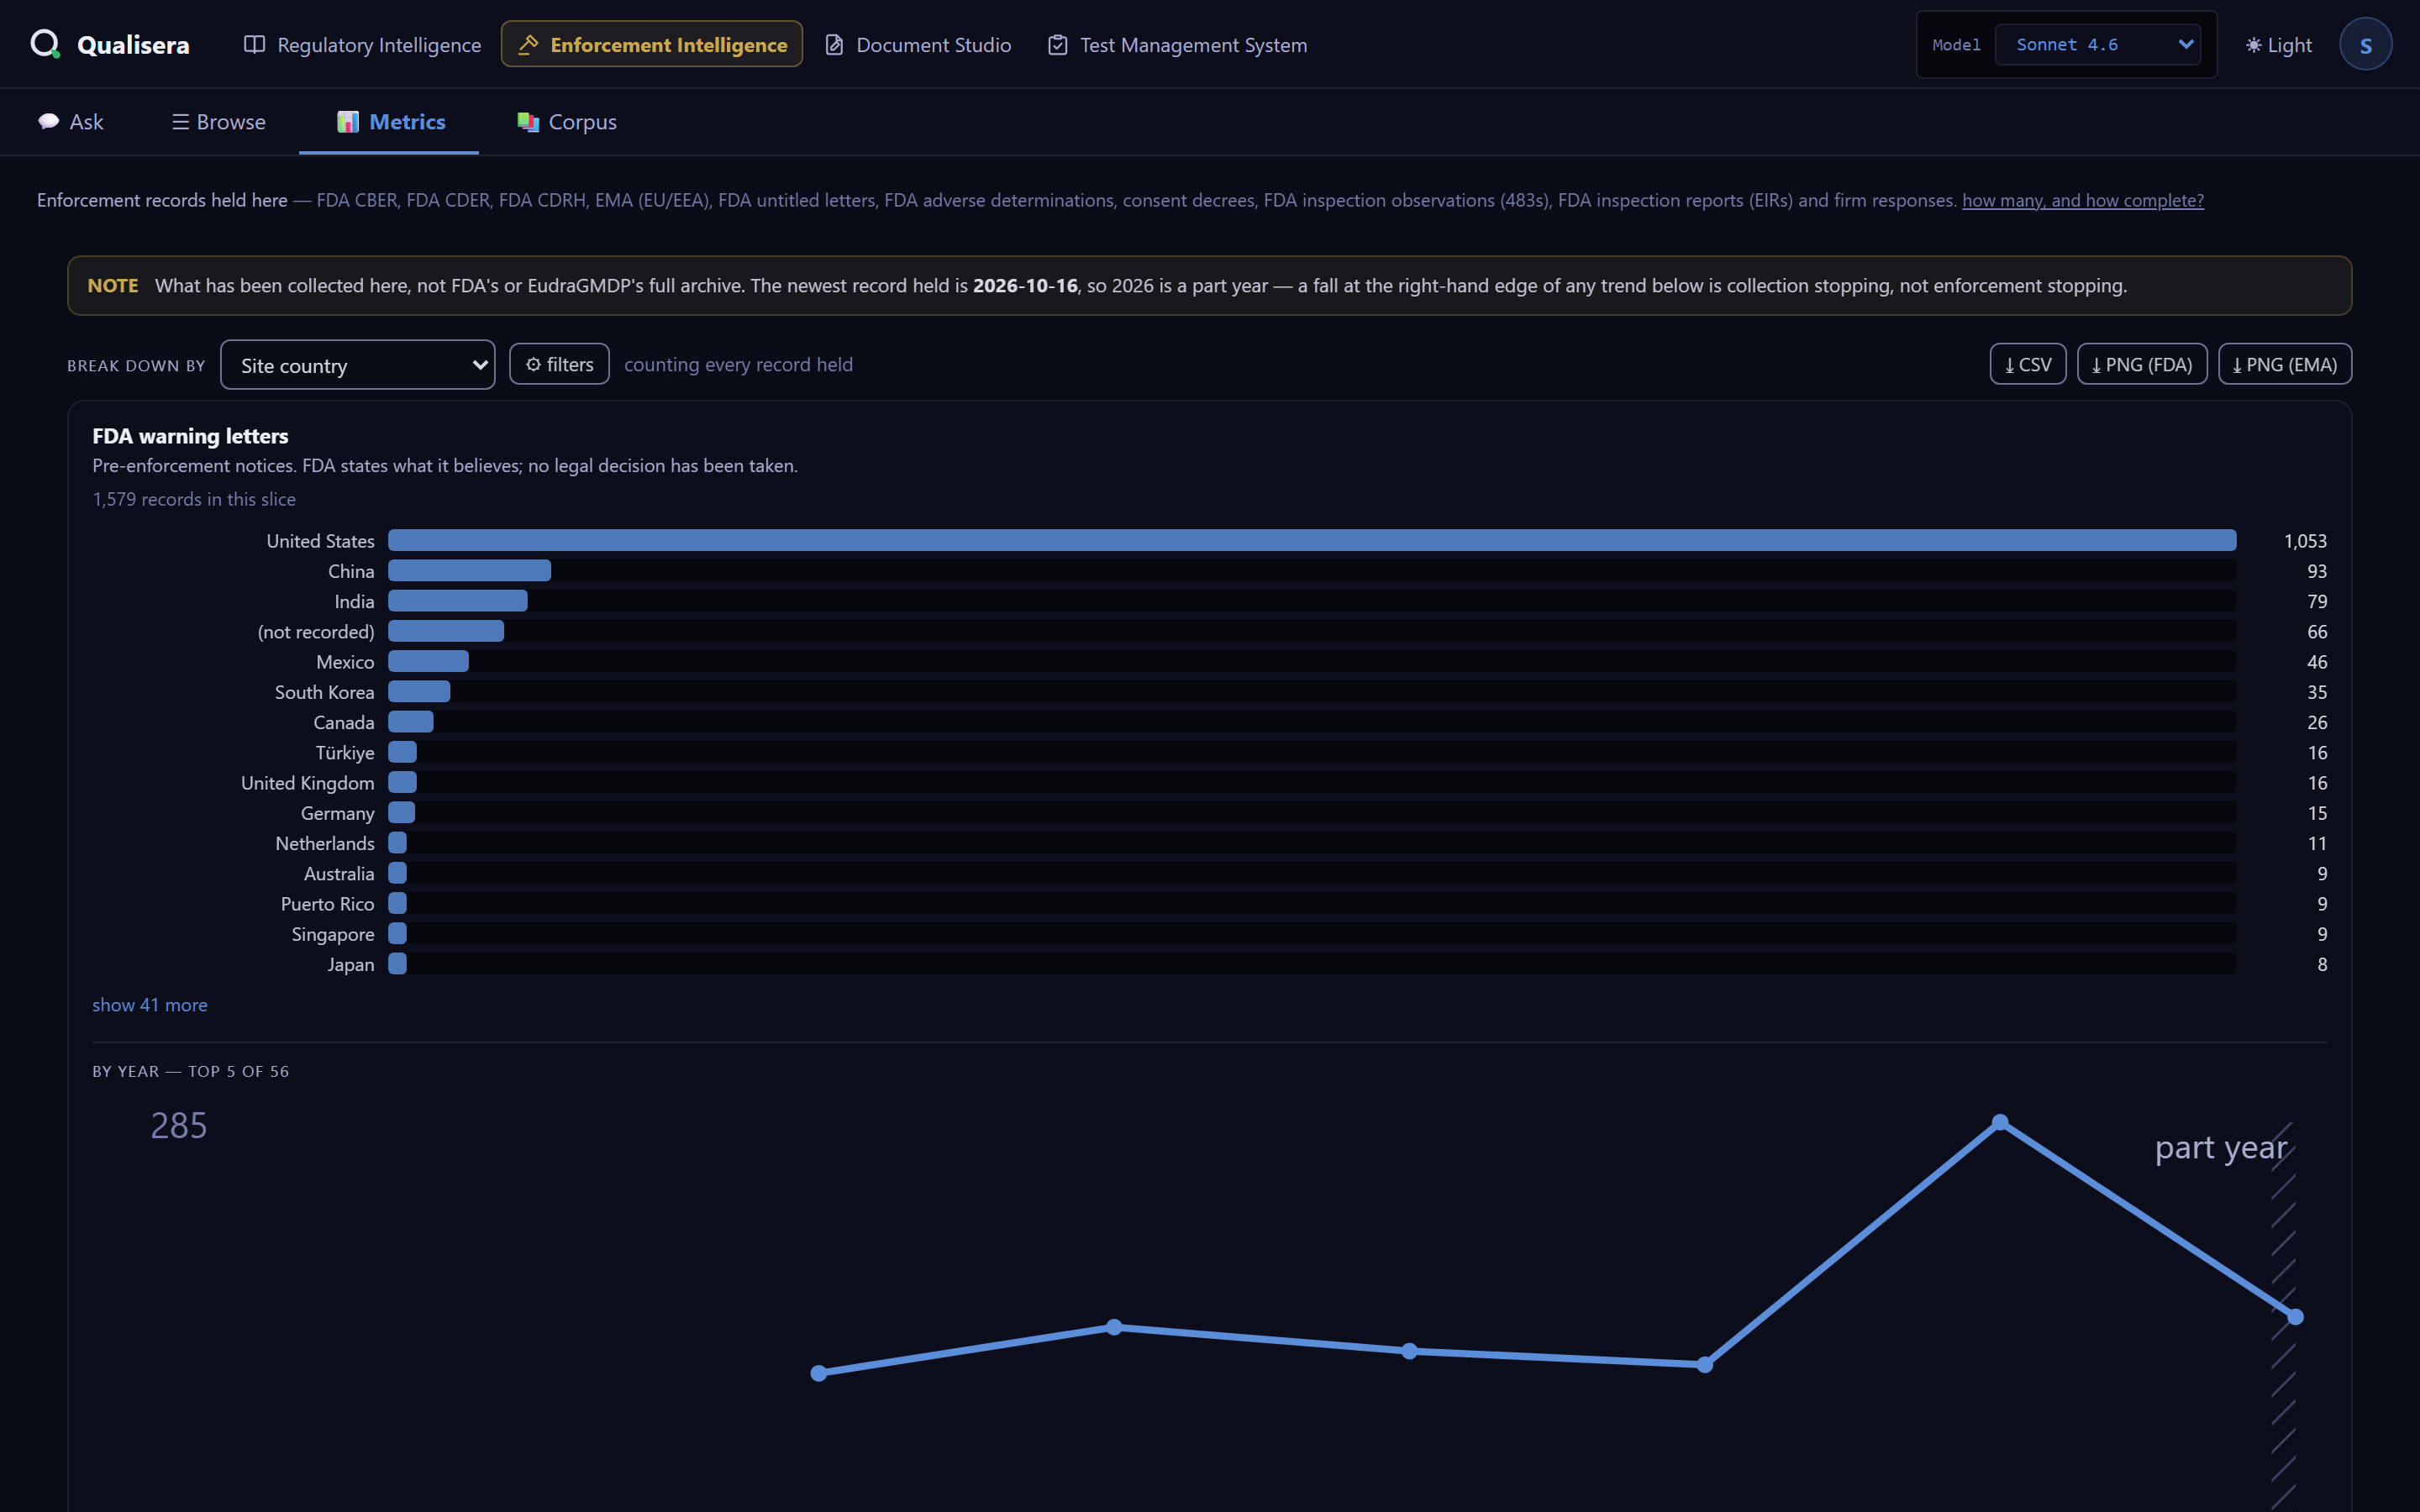Screen dimensions: 2420x1512
Task: Download the CSV export
Action: 2027,365
